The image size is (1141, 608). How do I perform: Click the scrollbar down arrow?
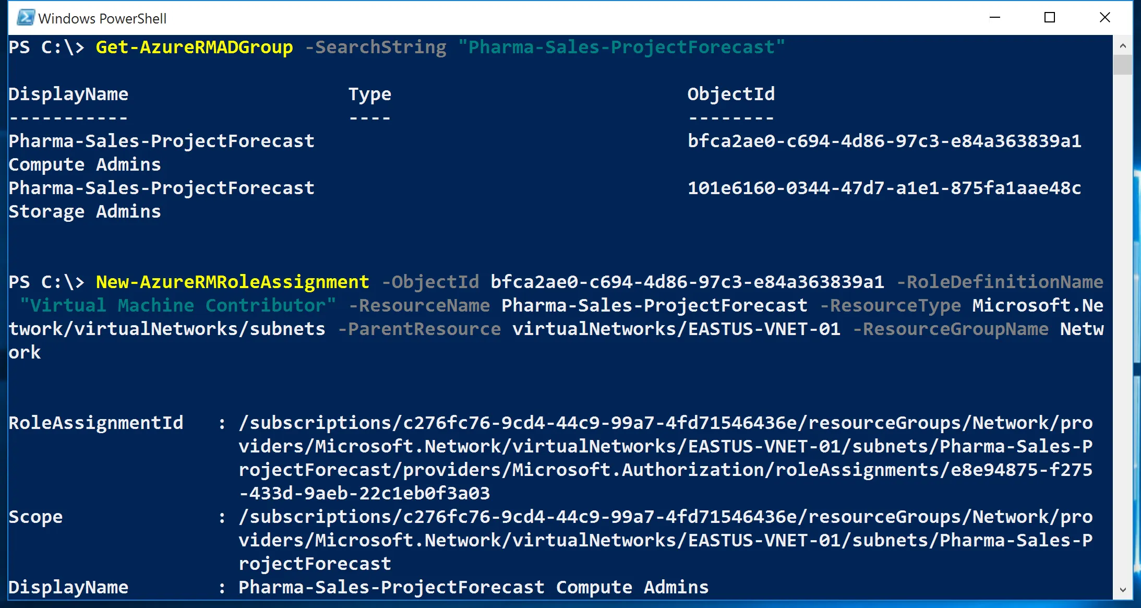pyautogui.click(x=1123, y=590)
